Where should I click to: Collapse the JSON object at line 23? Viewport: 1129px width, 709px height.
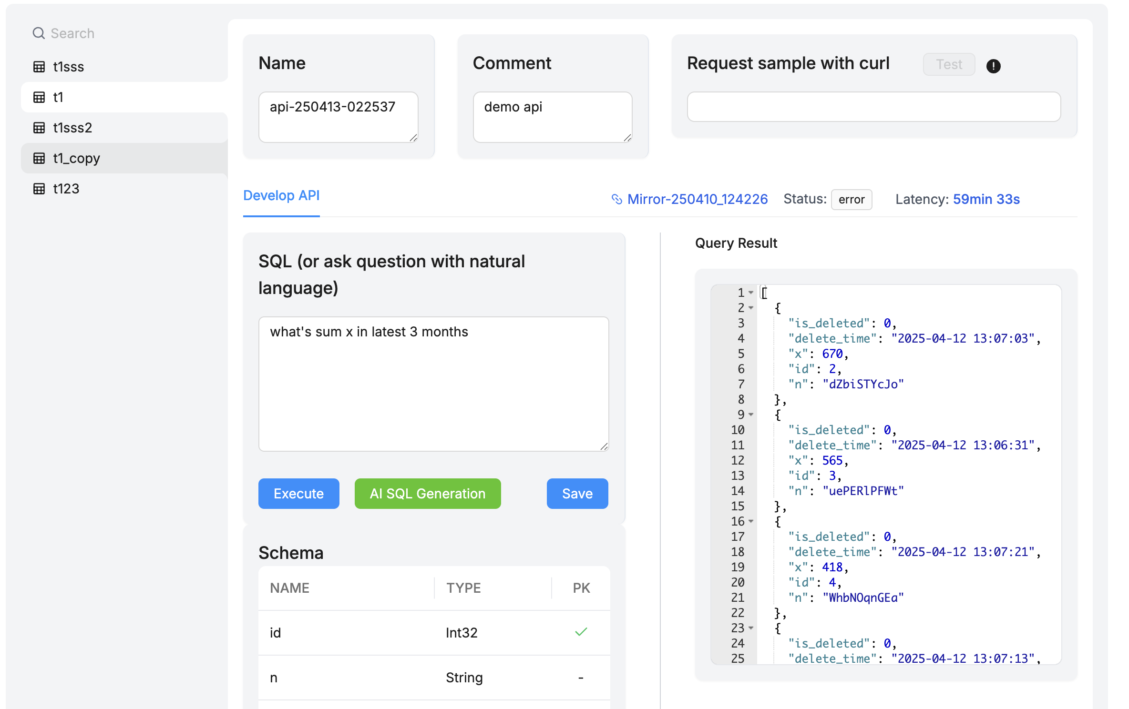tap(751, 628)
